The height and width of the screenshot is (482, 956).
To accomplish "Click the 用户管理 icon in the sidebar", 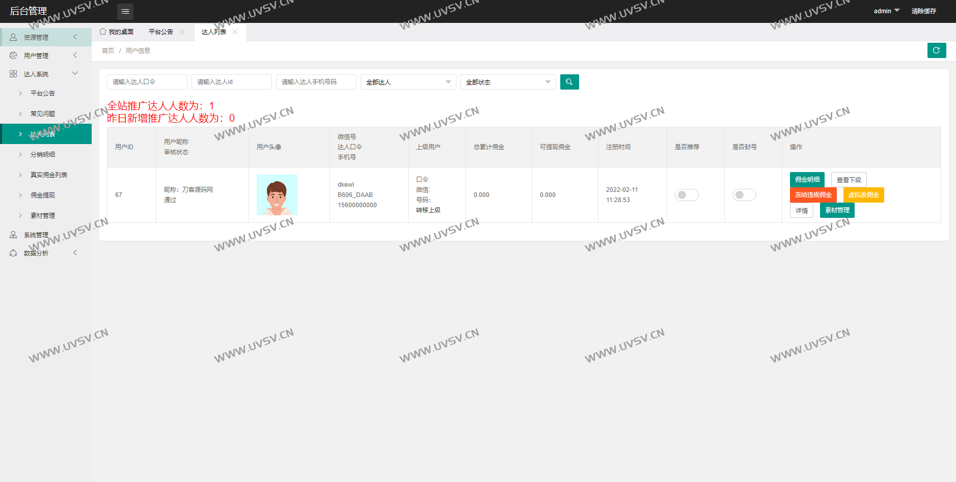I will point(13,55).
